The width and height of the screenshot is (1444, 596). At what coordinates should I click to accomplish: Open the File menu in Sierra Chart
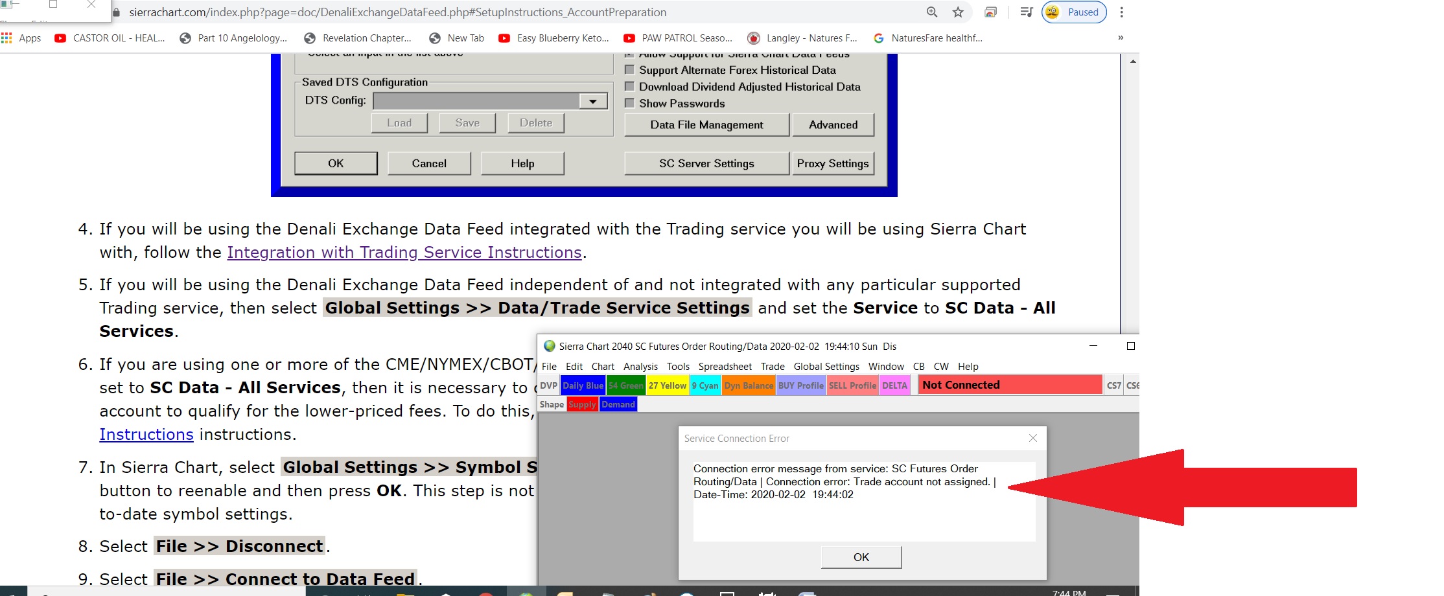(x=549, y=366)
